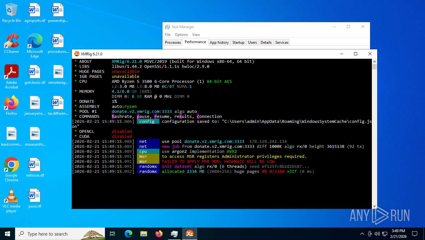Select Performance tab in Task Manager
Viewport: 425px width, 240px height.
coord(195,42)
